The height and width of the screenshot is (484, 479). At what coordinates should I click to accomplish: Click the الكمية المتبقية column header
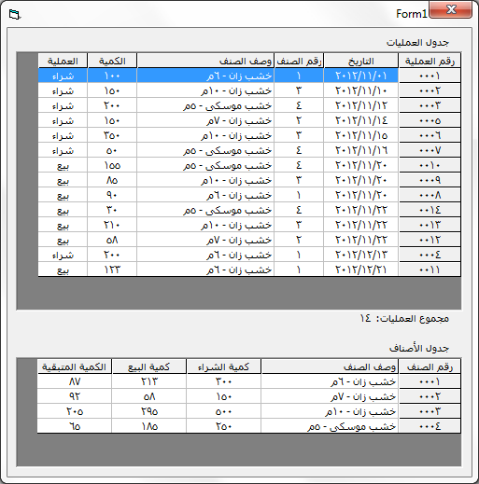pyautogui.click(x=74, y=366)
